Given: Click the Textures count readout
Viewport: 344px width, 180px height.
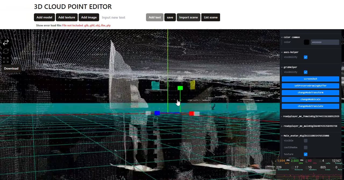Looking at the screenshot, I should point(297,168).
